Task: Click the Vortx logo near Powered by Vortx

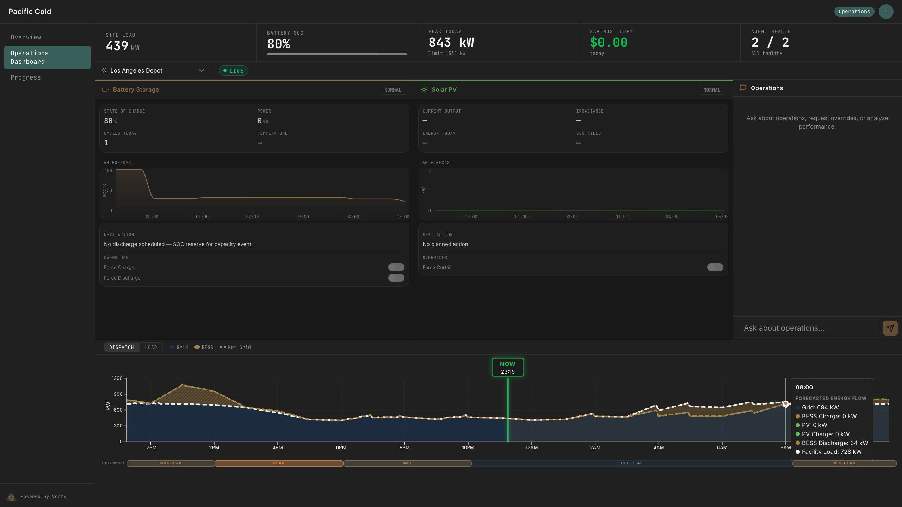Action: tap(11, 496)
